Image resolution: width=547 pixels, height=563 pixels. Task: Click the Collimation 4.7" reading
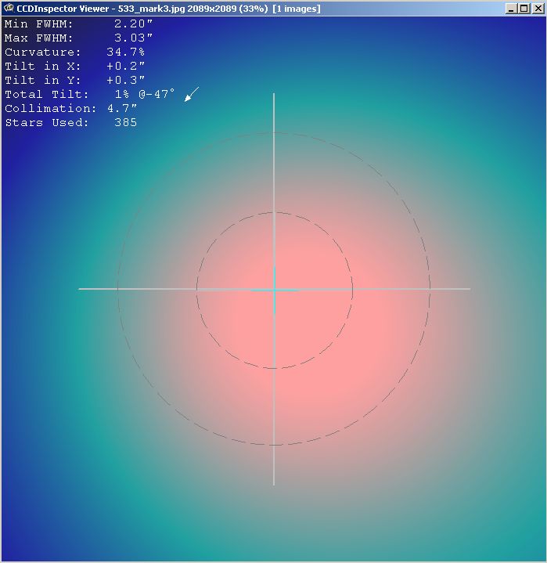tap(122, 109)
